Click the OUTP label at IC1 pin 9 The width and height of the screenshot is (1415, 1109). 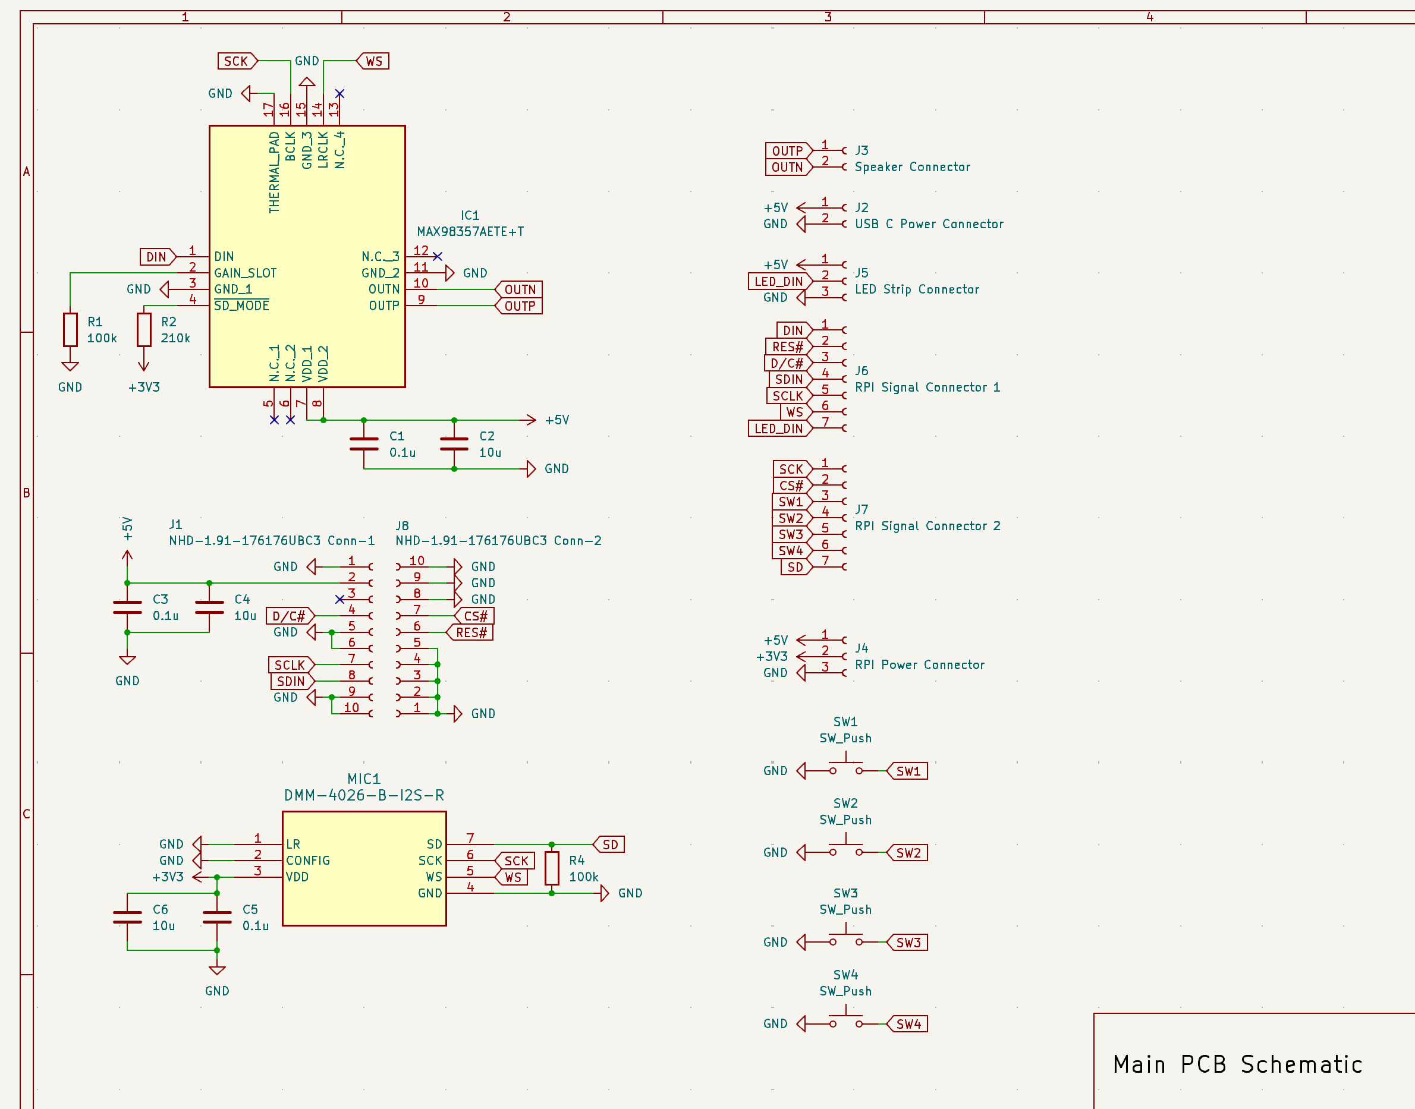(518, 306)
